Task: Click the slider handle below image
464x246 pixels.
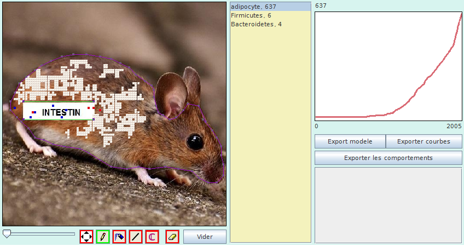Action: [x=7, y=234]
